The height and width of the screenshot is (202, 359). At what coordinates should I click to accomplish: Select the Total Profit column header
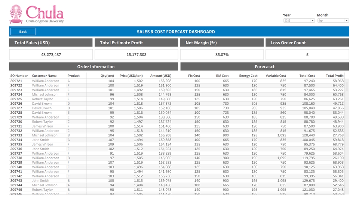[x=334, y=76]
